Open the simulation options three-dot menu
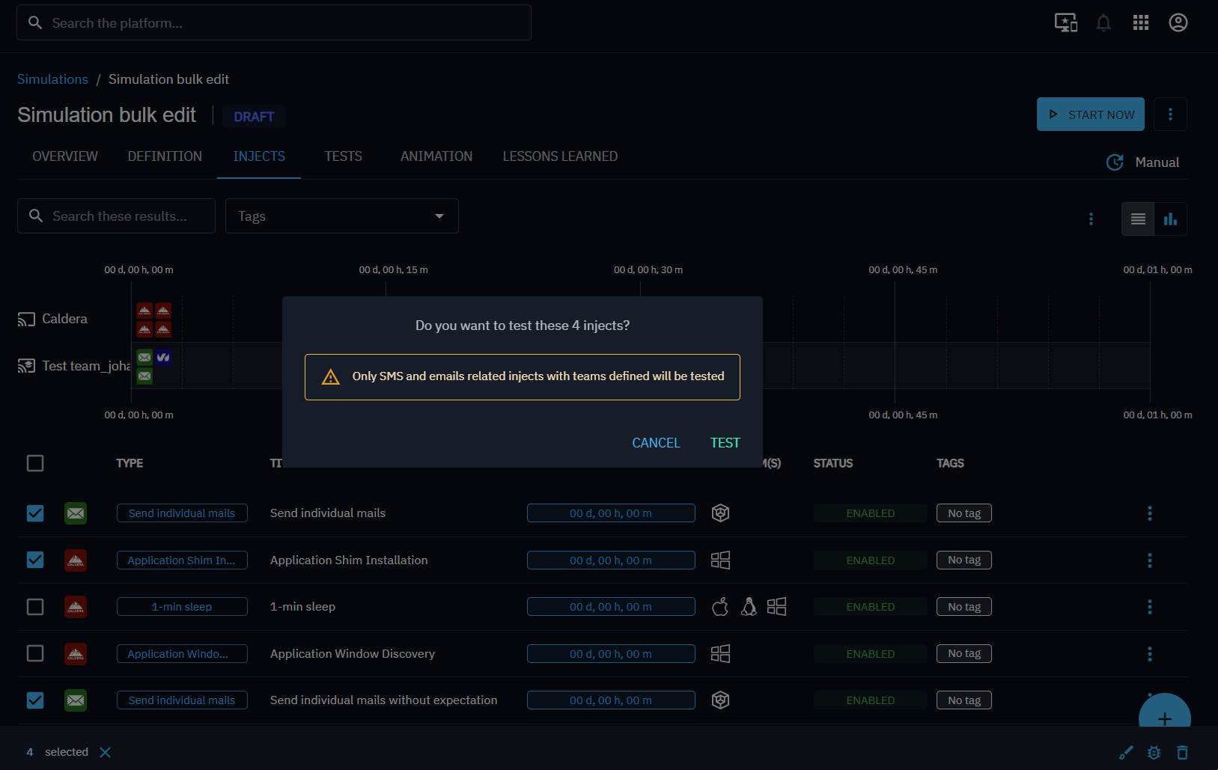This screenshot has height=770, width=1218. click(x=1170, y=114)
